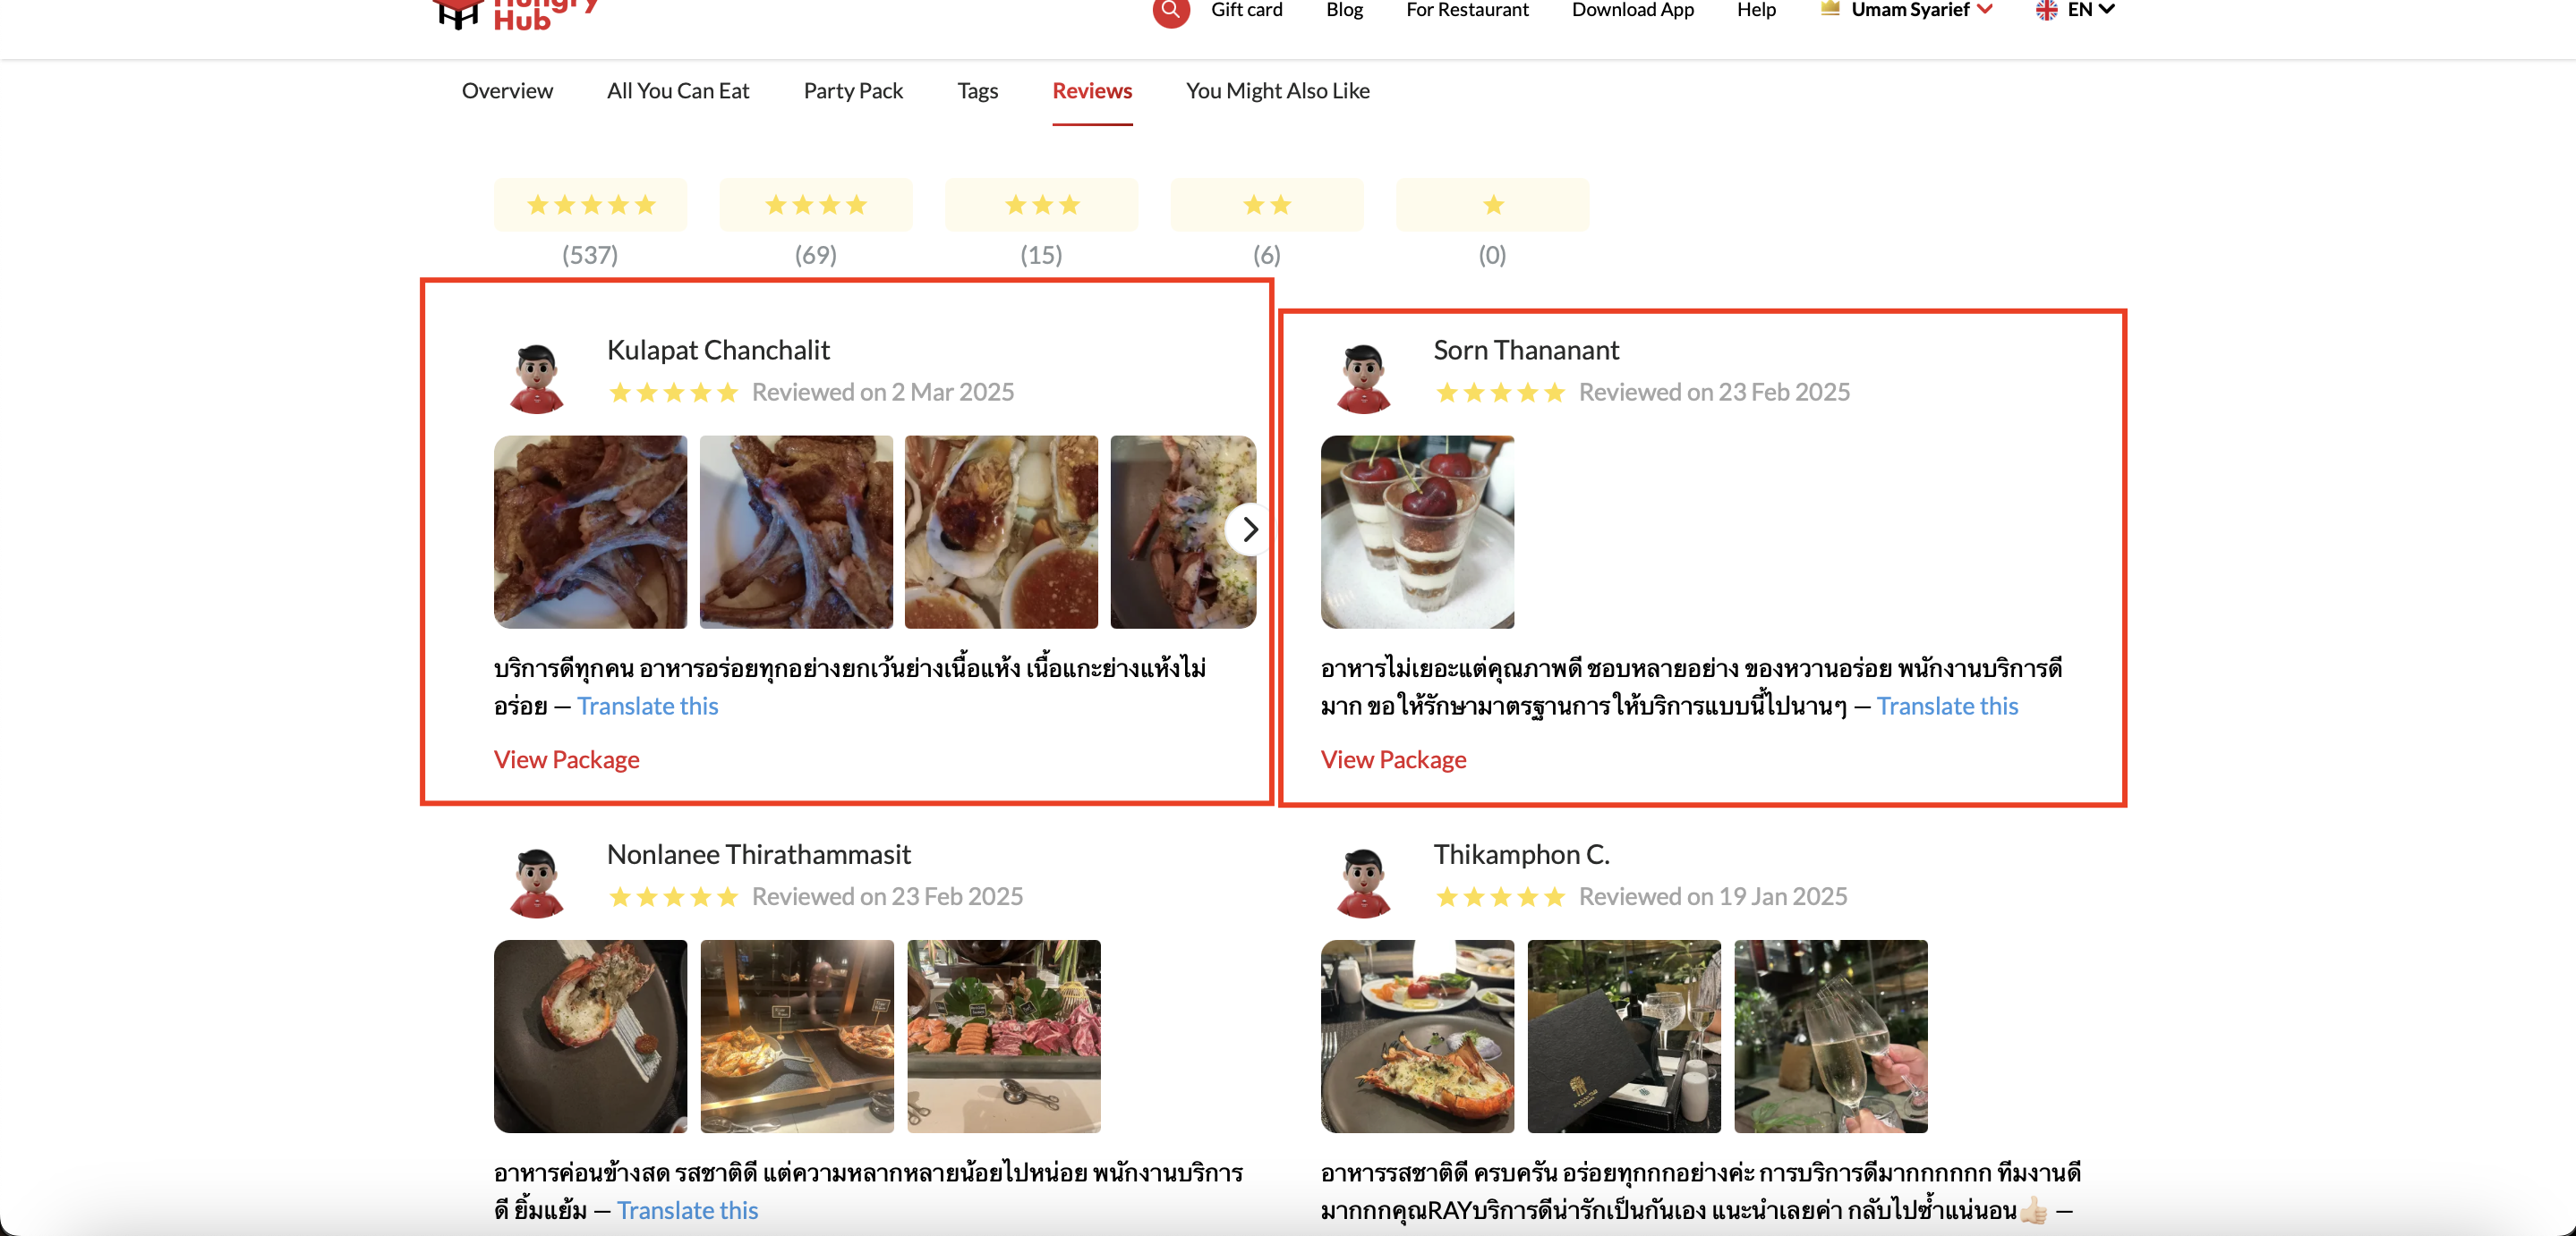This screenshot has width=2576, height=1236.
Task: Click Sorn Thananant's avatar icon
Action: point(1364,378)
